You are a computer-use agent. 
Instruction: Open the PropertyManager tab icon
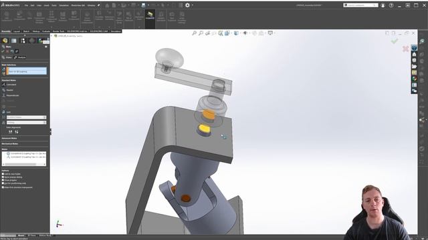pos(14,41)
